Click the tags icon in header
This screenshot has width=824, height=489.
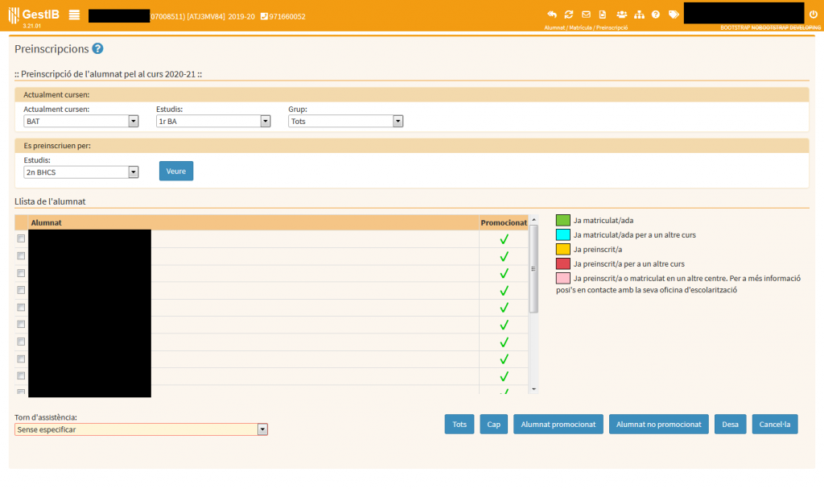[674, 15]
